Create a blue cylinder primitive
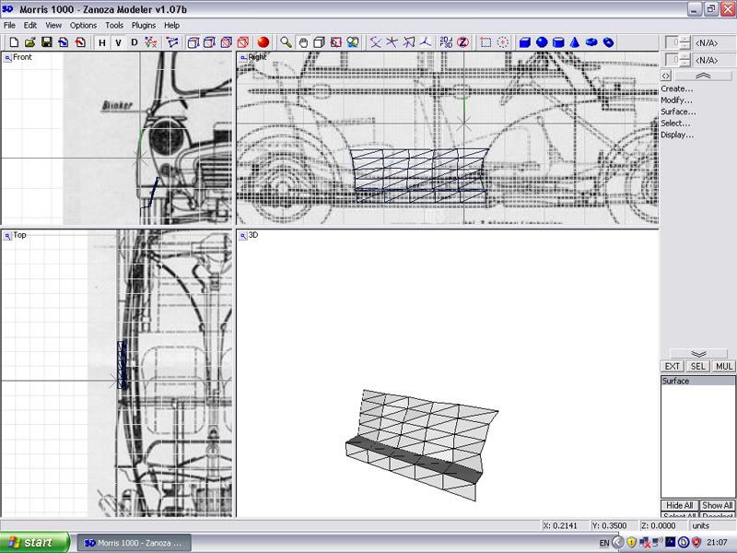Viewport: 737px width, 553px height. pyautogui.click(x=558, y=42)
